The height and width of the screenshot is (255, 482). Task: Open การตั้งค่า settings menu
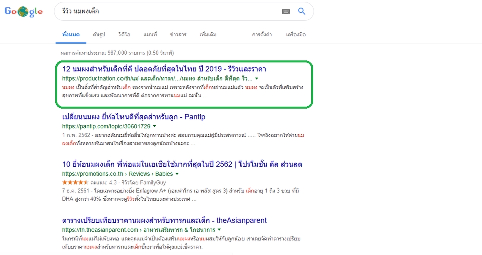point(262,35)
